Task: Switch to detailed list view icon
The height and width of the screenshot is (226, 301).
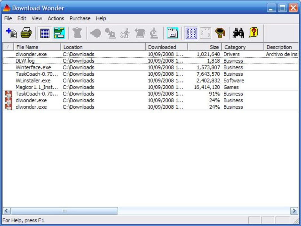Action: pos(45,33)
